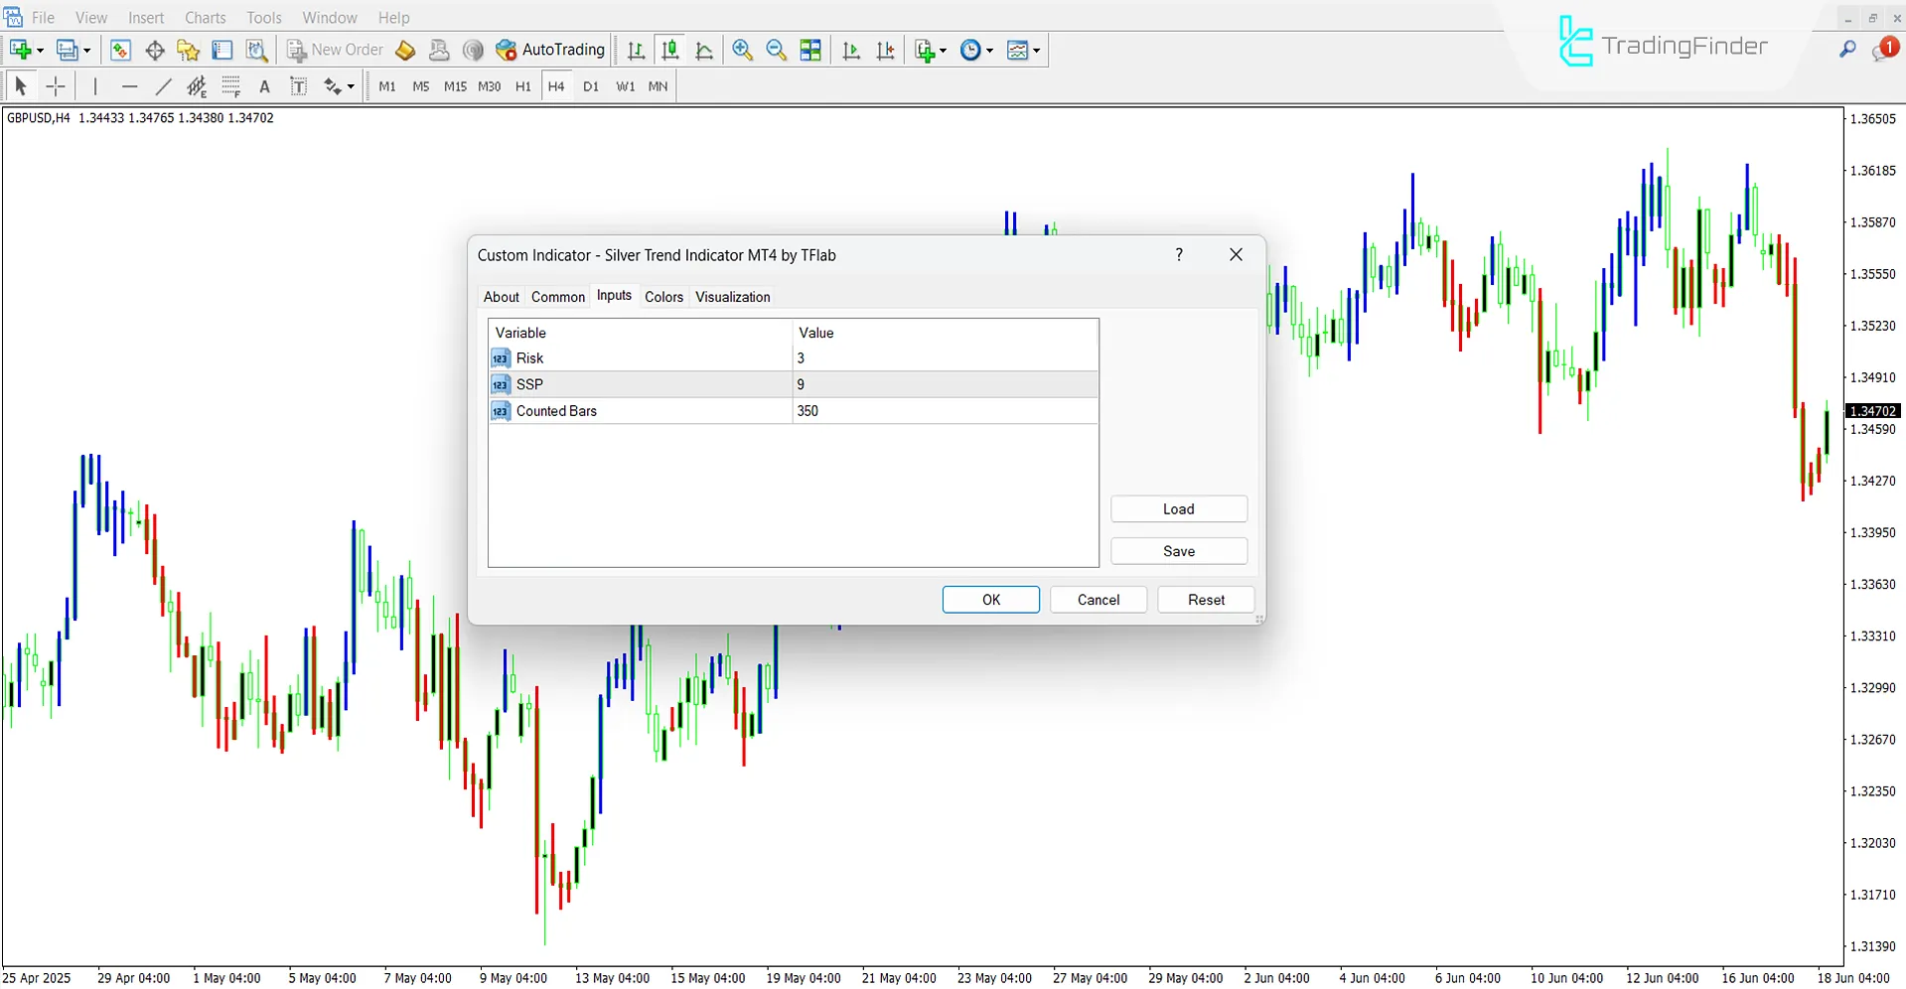The height and width of the screenshot is (989, 1906).
Task: Select the SSP value field
Action: tap(944, 384)
